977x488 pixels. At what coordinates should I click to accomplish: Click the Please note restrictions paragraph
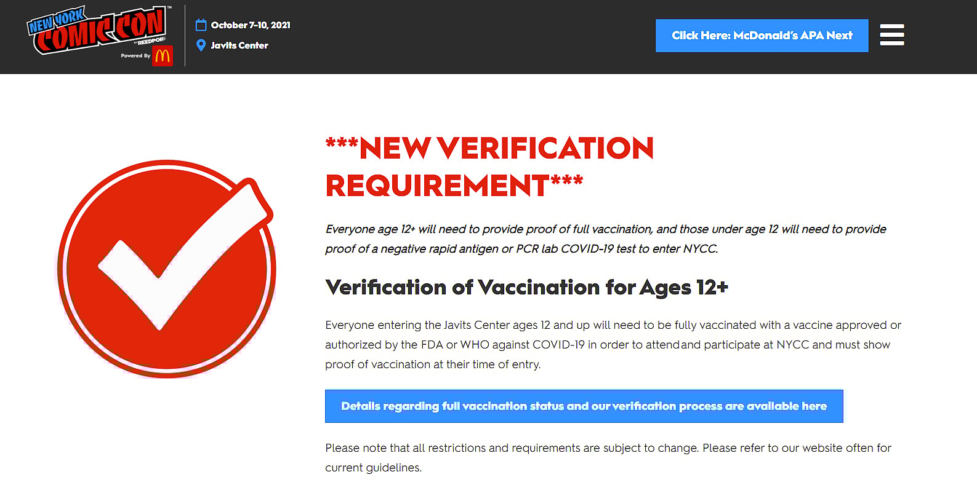click(608, 457)
